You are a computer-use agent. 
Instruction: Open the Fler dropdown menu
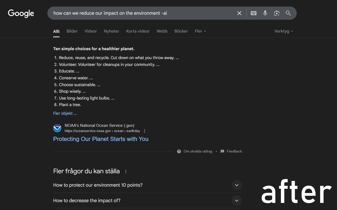tap(200, 31)
